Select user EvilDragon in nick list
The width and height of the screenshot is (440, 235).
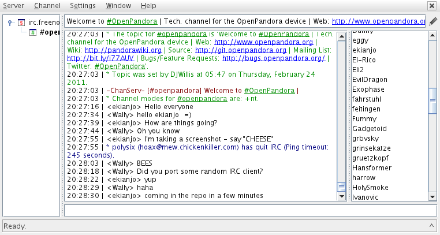point(370,80)
